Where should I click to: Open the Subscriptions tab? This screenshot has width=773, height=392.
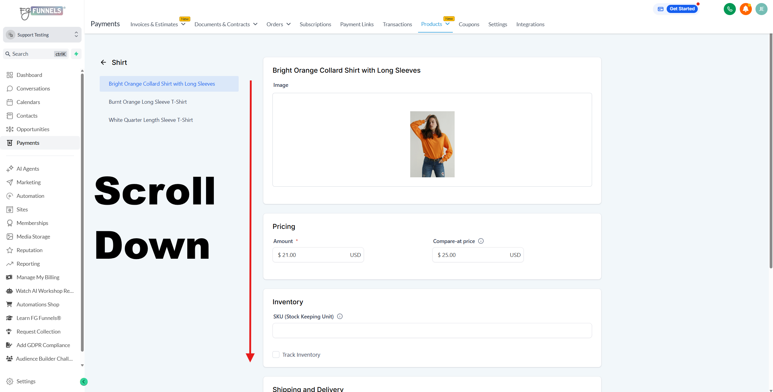coord(315,24)
